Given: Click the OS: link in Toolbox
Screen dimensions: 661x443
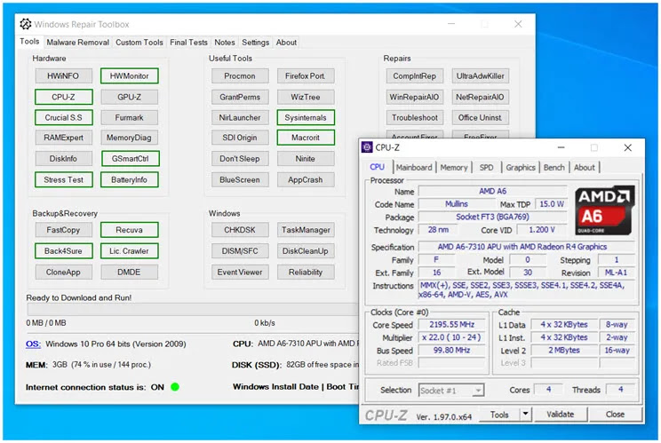Looking at the screenshot, I should [x=33, y=344].
